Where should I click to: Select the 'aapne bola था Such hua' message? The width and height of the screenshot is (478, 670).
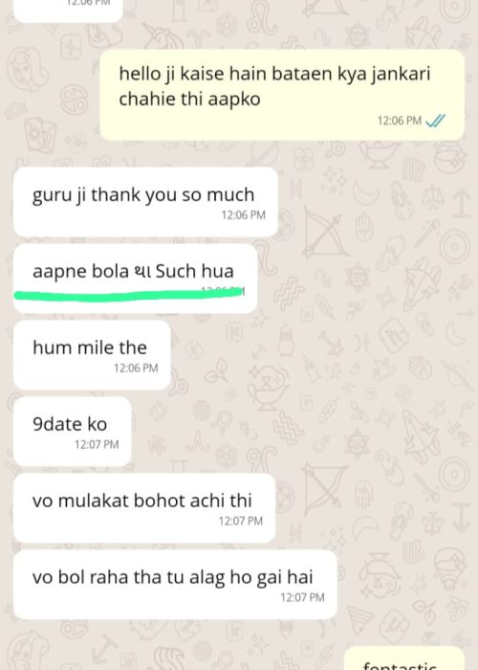point(136,279)
